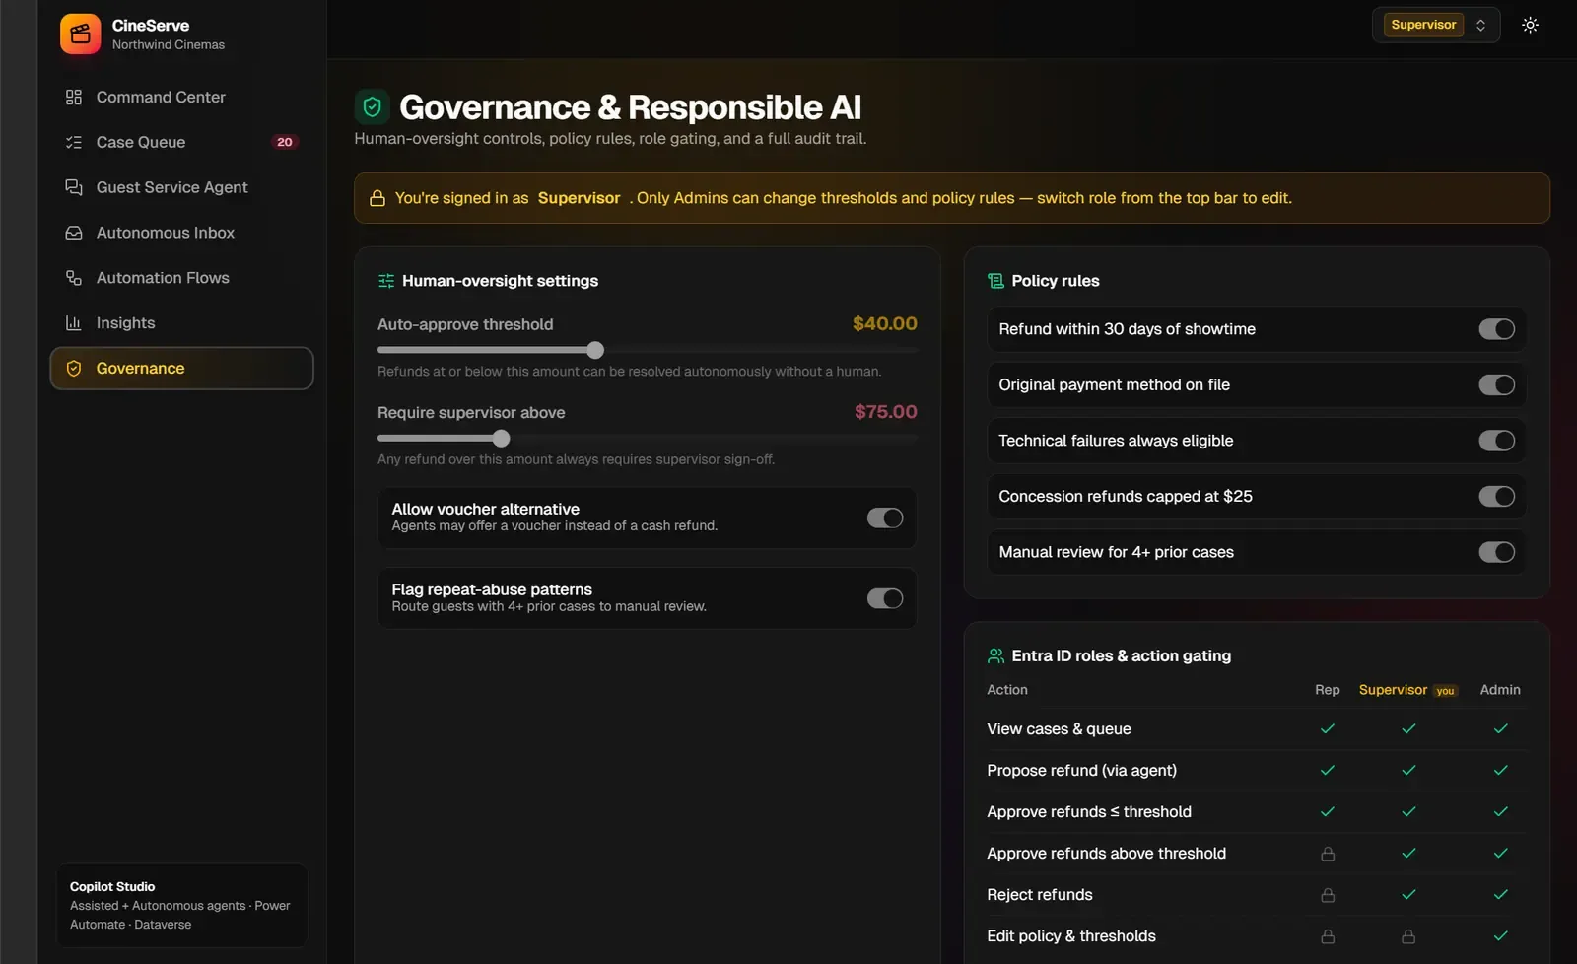Click the Supervisor column header

(1393, 690)
